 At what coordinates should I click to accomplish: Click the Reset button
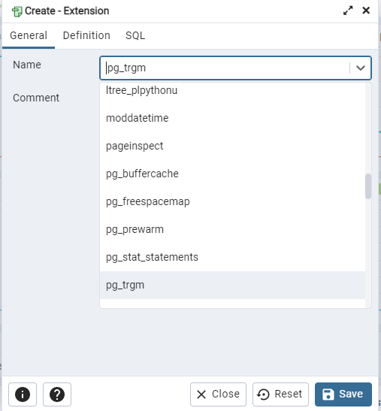[280, 394]
